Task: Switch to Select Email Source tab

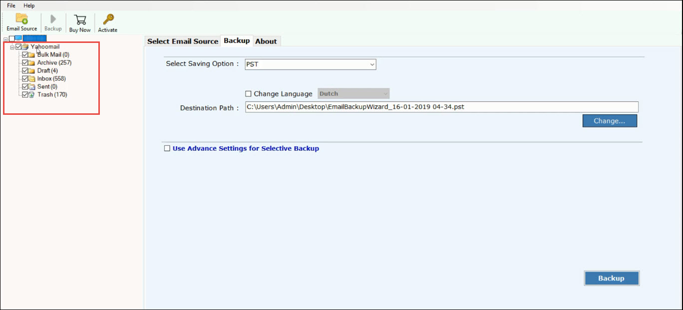Action: (x=183, y=41)
